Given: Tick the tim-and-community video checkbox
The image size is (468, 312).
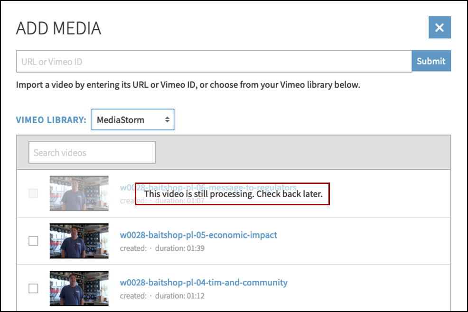Looking at the screenshot, I should tap(33, 288).
